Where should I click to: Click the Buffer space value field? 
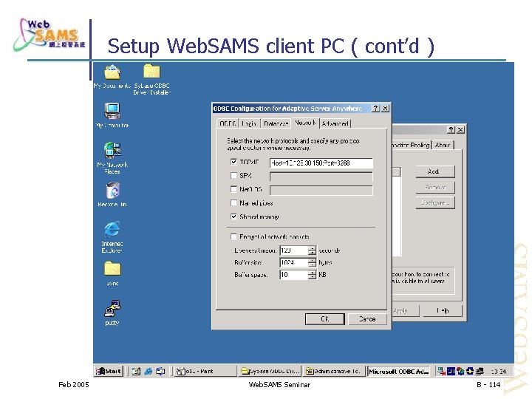(x=294, y=275)
